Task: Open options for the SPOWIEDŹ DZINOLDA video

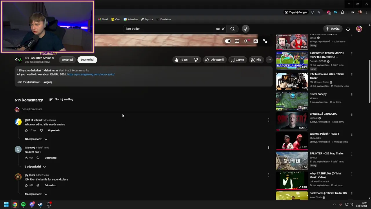Action: 352,114
